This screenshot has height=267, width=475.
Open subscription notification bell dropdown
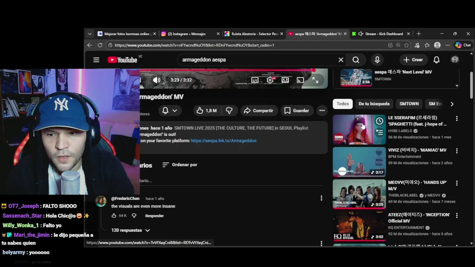[x=169, y=111]
